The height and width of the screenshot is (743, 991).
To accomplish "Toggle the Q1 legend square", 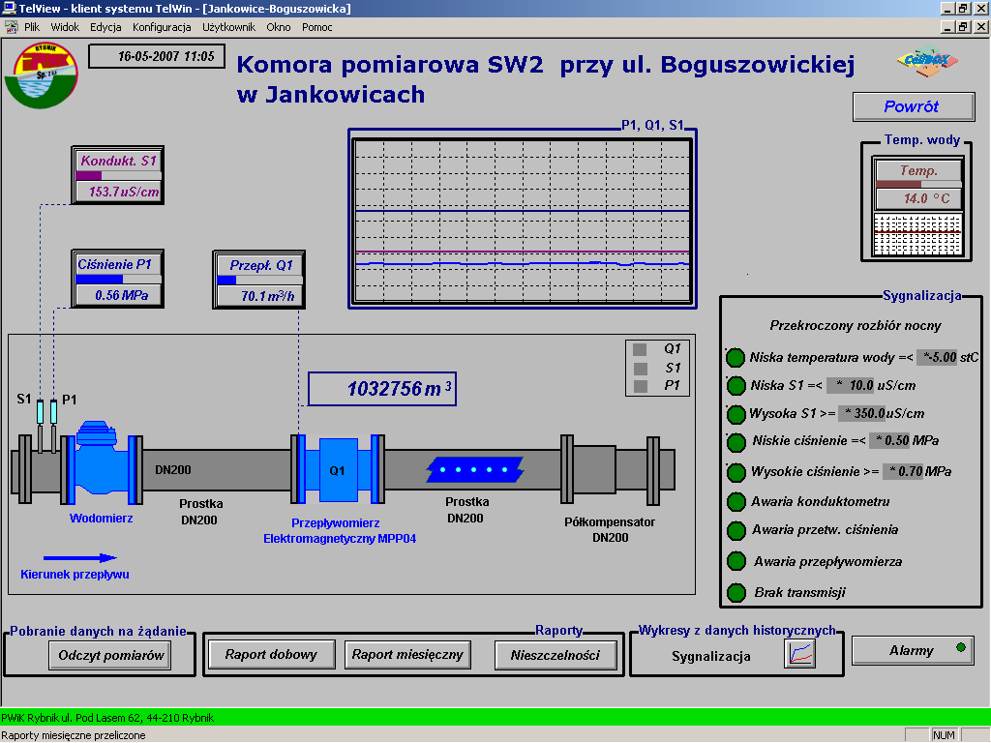I will [640, 349].
